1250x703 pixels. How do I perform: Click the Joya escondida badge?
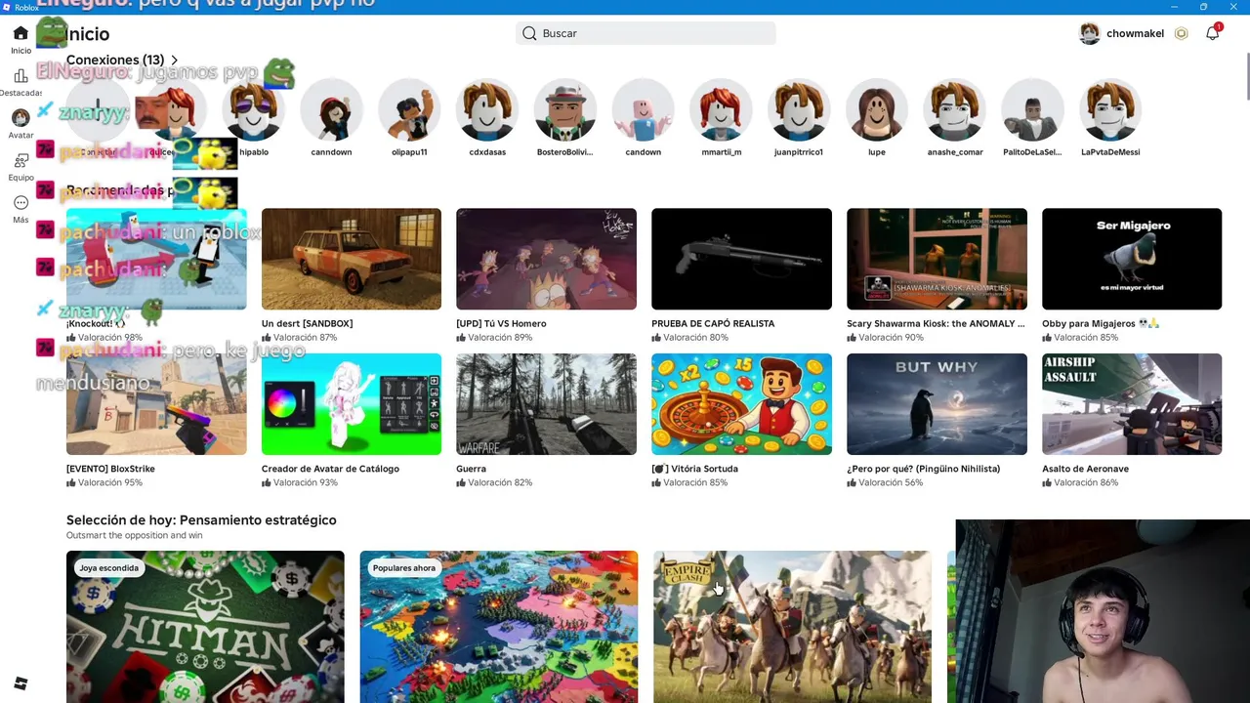(109, 568)
